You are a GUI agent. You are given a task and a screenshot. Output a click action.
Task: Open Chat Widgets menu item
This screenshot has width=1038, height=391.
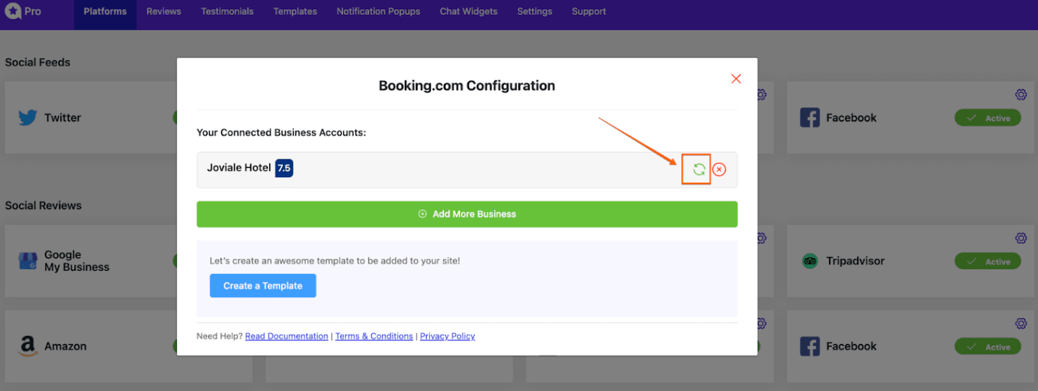(468, 12)
